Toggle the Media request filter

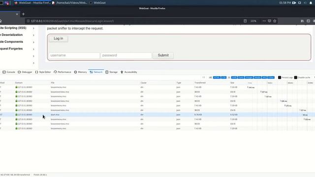tap(257, 78)
